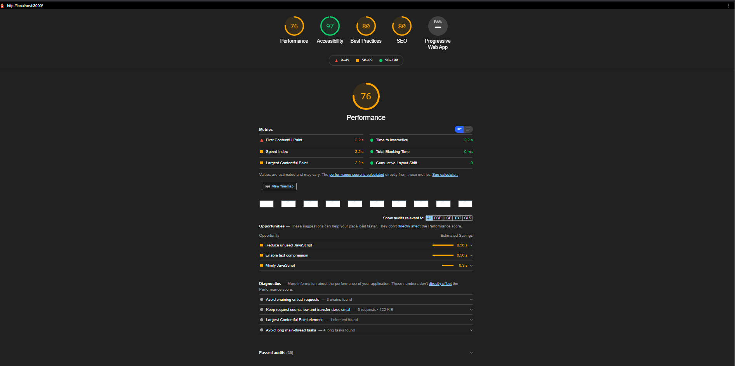This screenshot has width=735, height=366.
Task: Open the three-dot tools menu
Action: pos(728,6)
